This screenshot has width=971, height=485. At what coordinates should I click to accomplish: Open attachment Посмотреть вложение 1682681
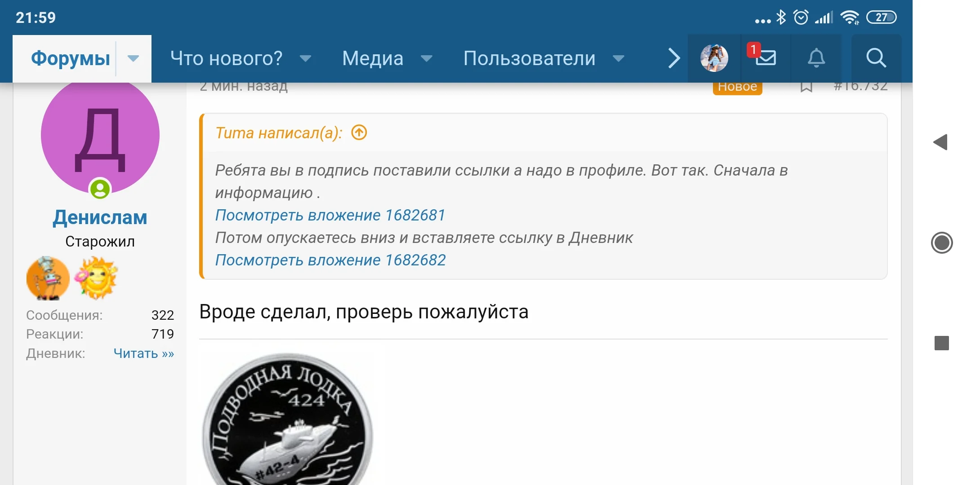coord(330,215)
